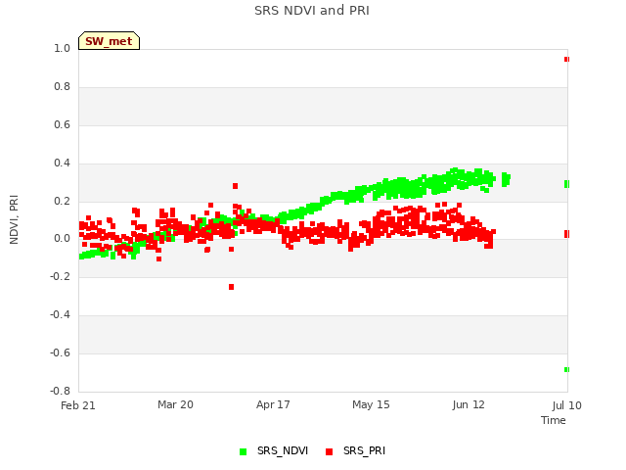626x470 pixels.
Task: Click the NDVI, PRI y-axis label
Action: pyautogui.click(x=14, y=219)
